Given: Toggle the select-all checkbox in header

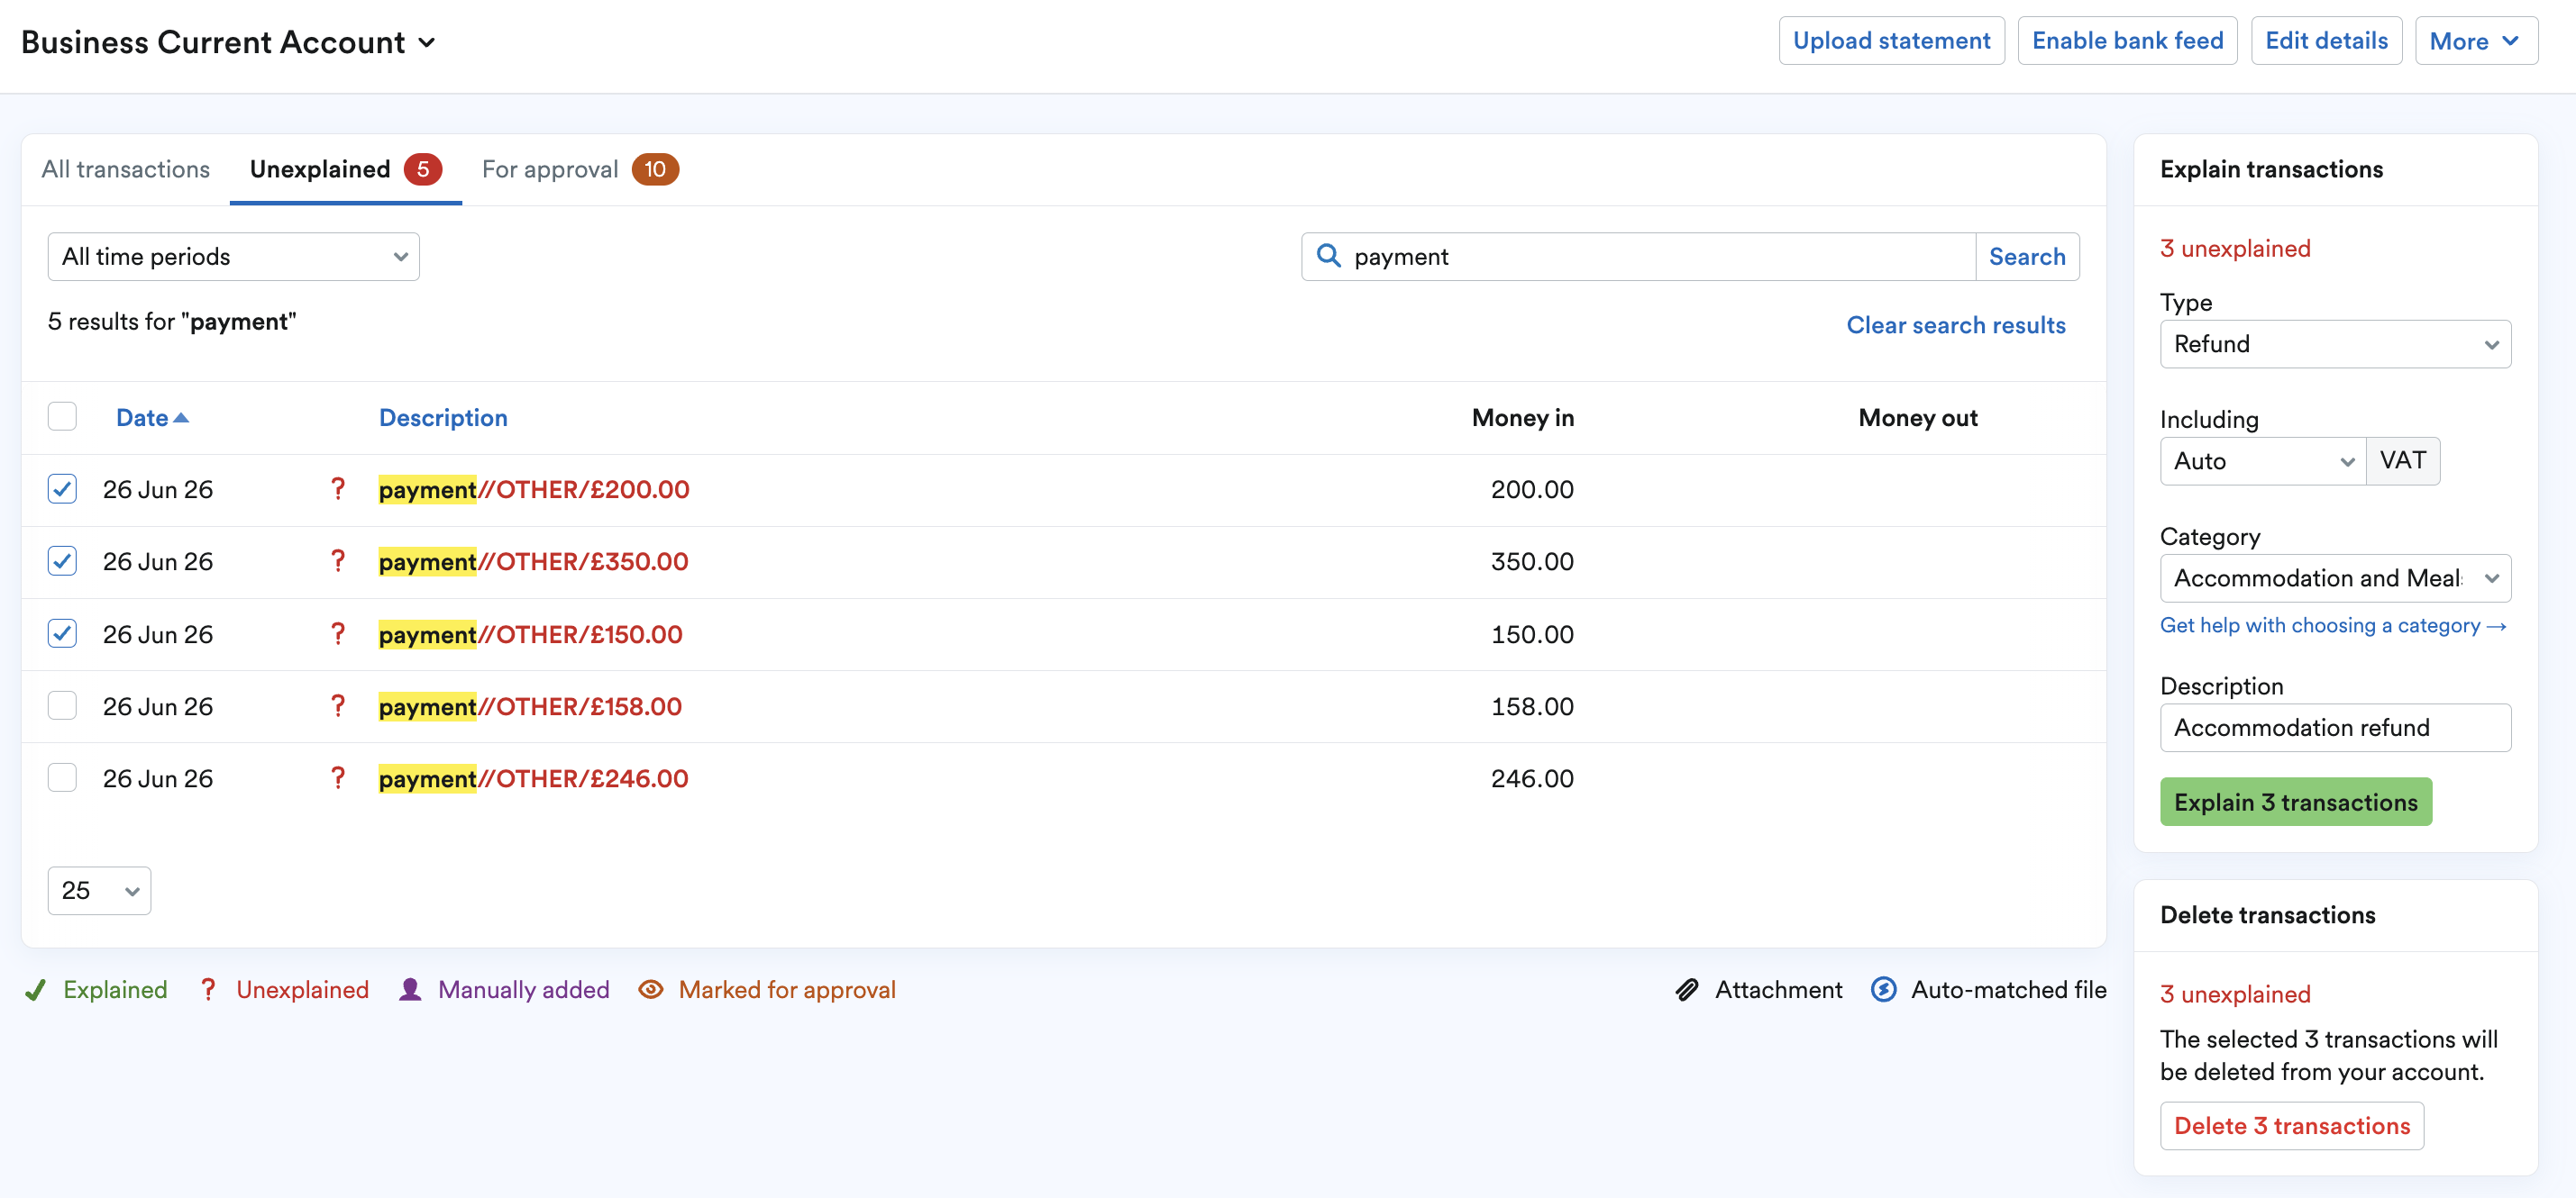Looking at the screenshot, I should coord(62,417).
